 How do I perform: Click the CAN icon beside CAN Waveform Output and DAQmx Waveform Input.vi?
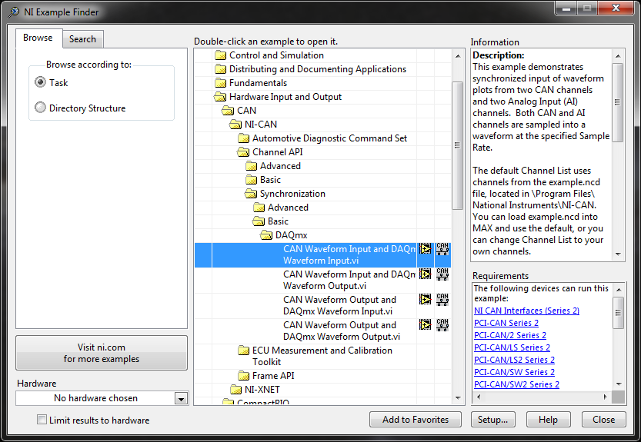click(442, 300)
